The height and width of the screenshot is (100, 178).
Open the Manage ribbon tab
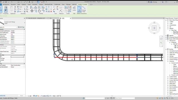pyautogui.click(x=68, y=4)
